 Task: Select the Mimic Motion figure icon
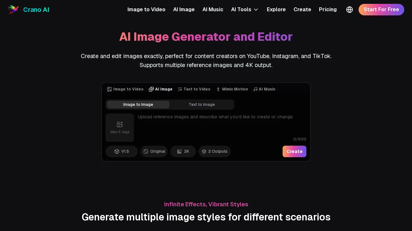(x=218, y=89)
